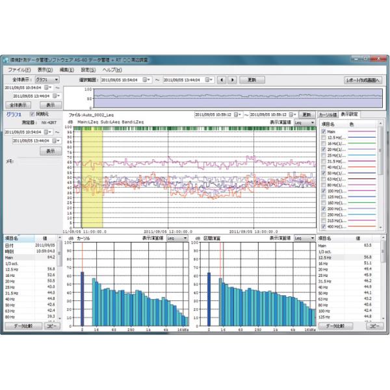This screenshot has height=390, width=390.
Task: Click the application icon in the title bar
Action: [6, 59]
